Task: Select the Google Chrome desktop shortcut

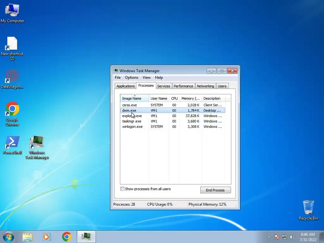Action: (12, 114)
